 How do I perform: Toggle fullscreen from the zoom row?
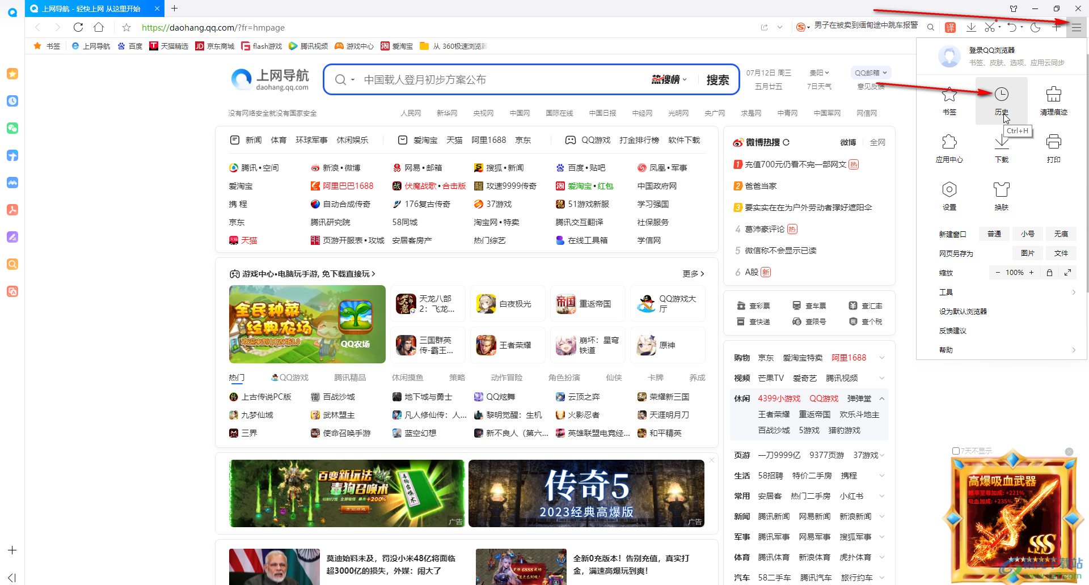click(x=1067, y=273)
